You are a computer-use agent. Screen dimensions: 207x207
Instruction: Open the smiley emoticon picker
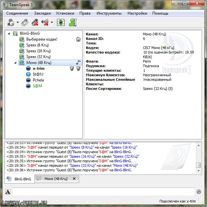point(199,192)
